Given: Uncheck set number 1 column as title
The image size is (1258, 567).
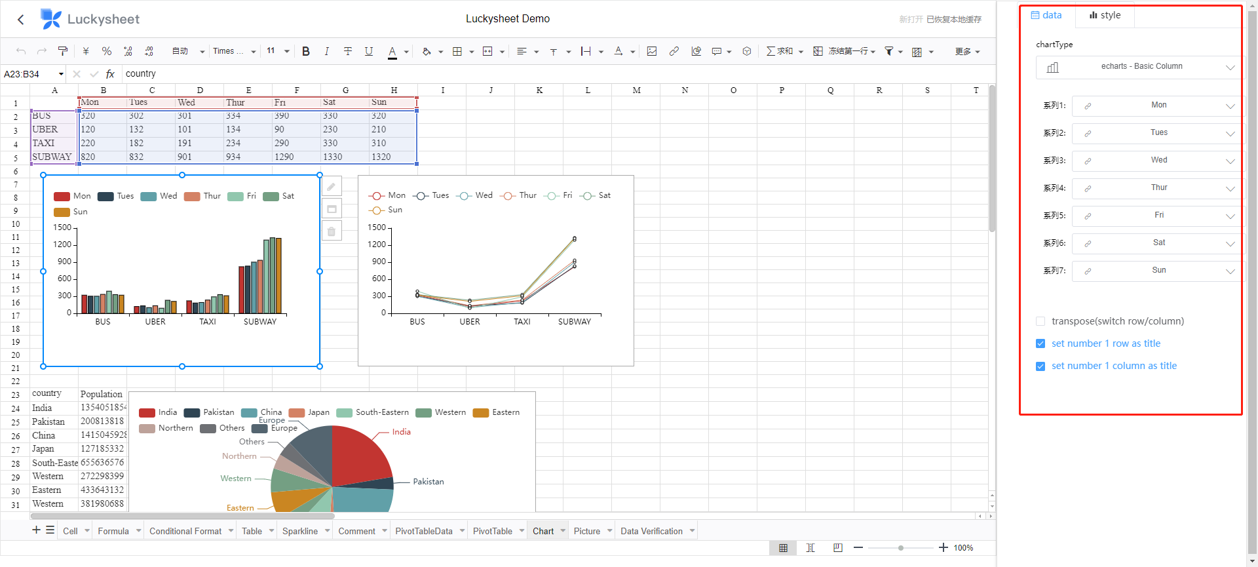Looking at the screenshot, I should point(1040,366).
